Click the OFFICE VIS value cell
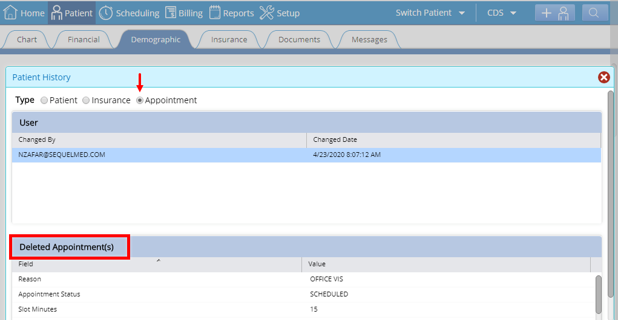The width and height of the screenshot is (618, 320). 326,279
